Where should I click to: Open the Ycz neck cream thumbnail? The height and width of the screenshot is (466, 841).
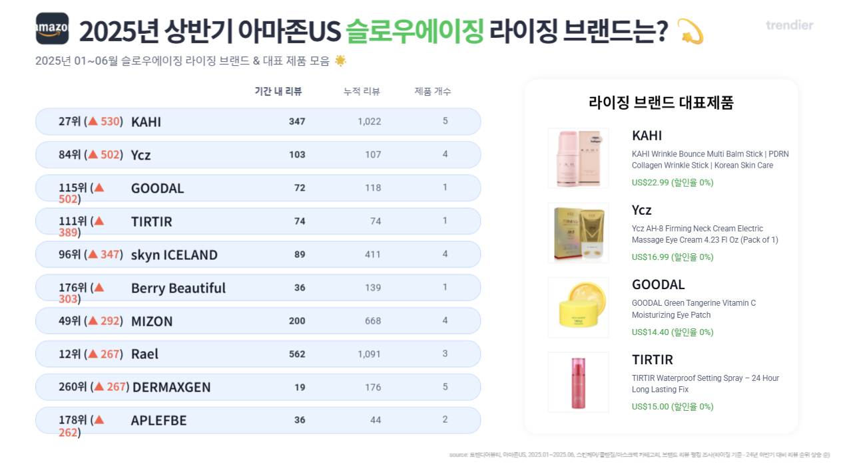[x=578, y=233]
